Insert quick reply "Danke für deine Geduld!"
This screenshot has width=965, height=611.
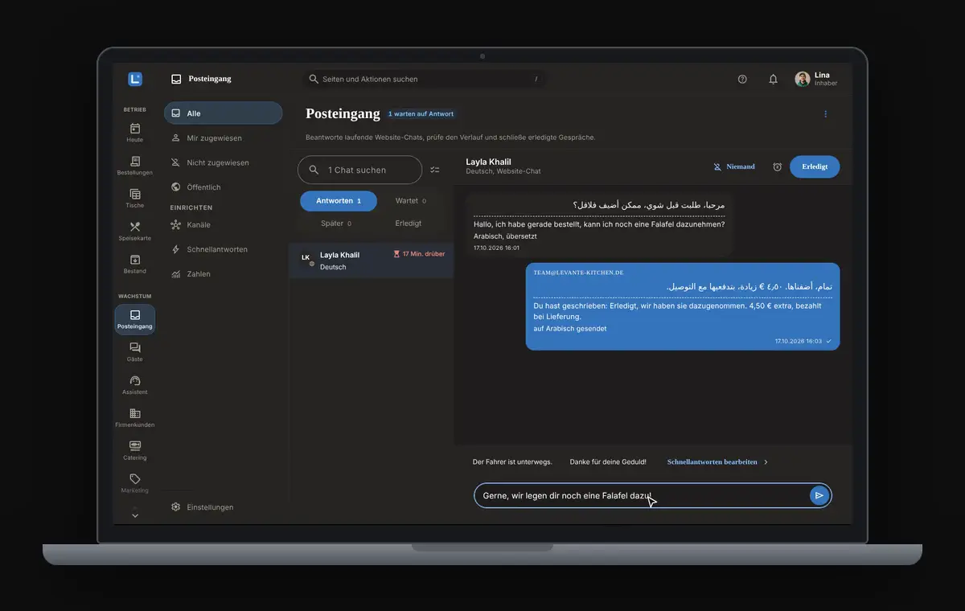coord(609,462)
